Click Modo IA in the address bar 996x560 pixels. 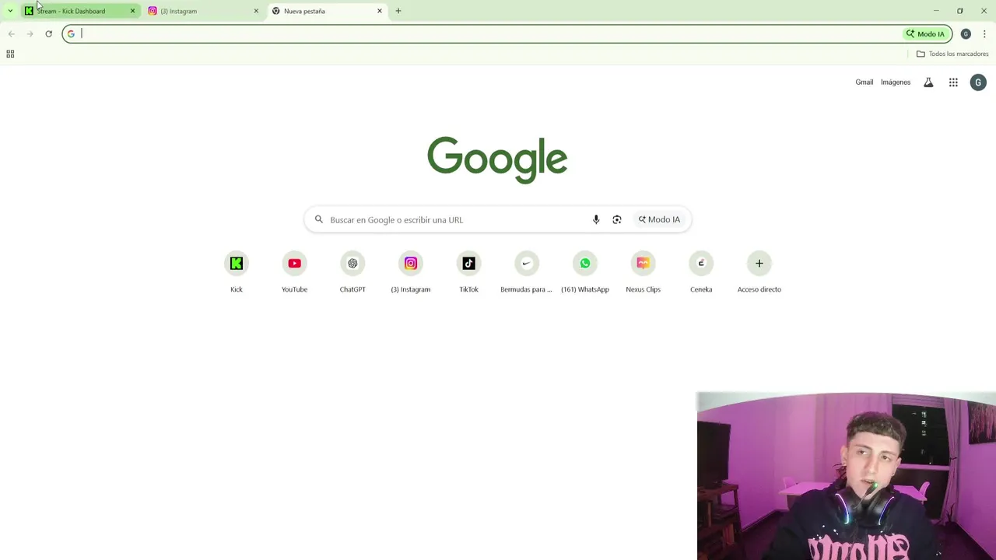click(x=925, y=33)
